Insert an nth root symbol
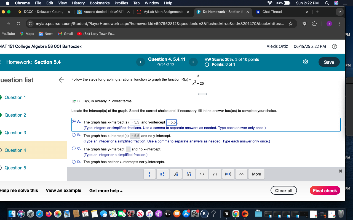 (189, 174)
